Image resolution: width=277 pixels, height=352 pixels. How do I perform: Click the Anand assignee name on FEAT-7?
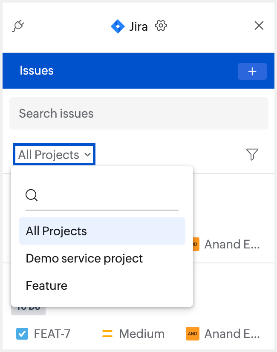tap(232, 334)
